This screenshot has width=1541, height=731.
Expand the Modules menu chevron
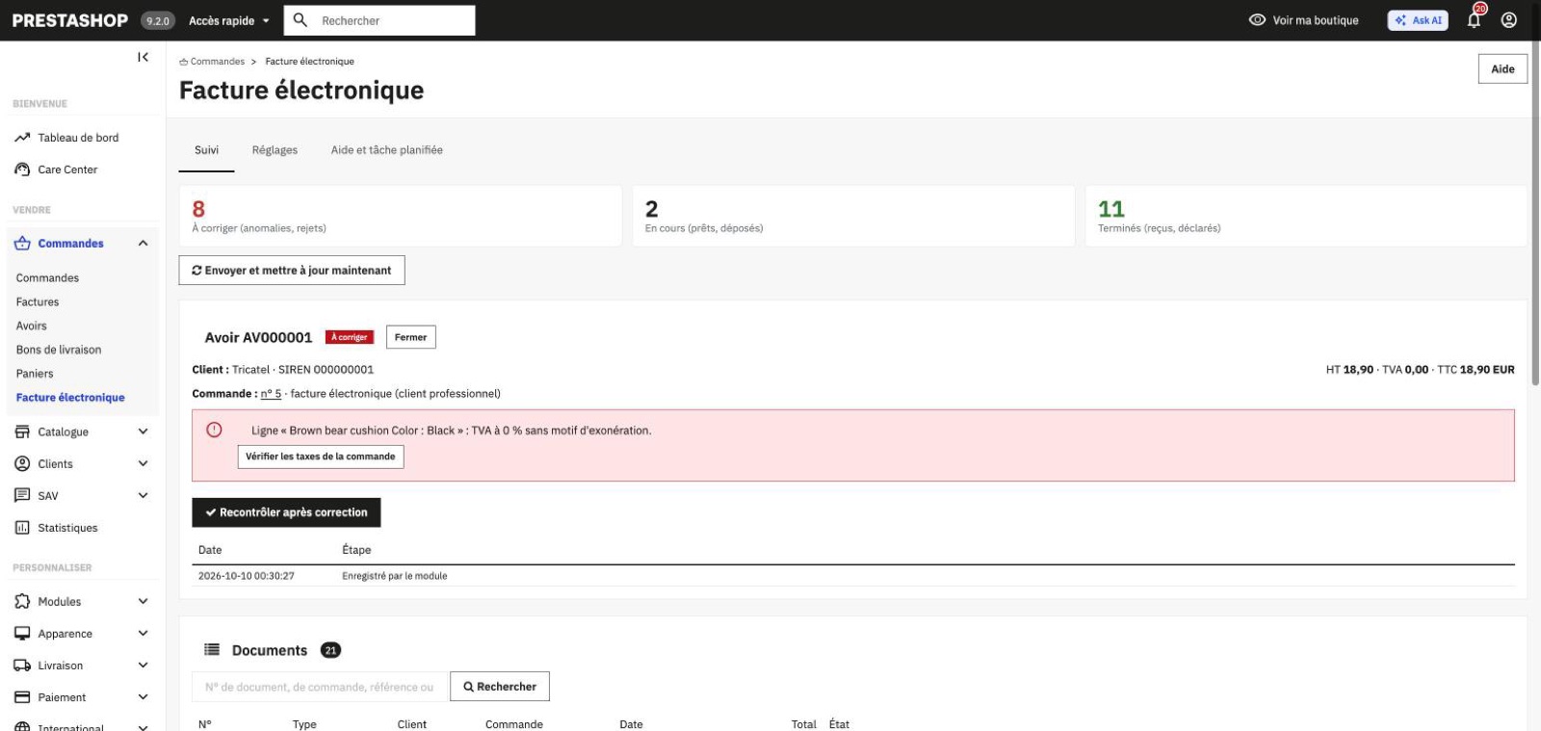143,602
